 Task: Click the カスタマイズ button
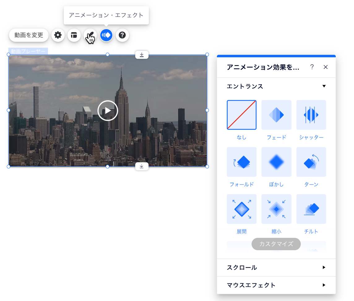point(276,244)
